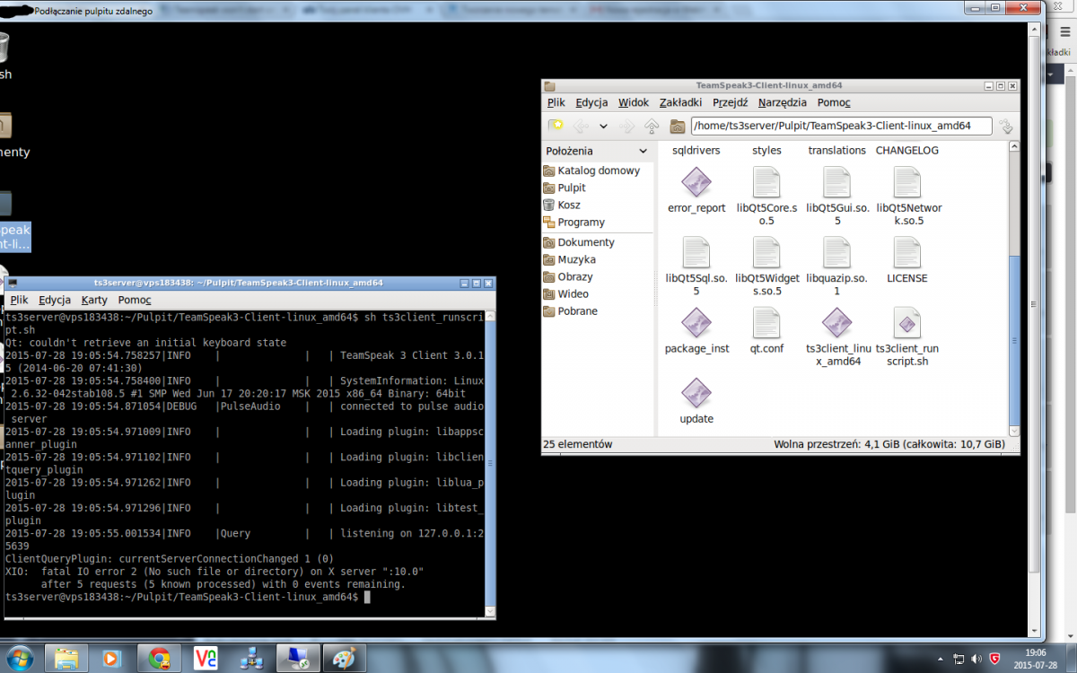The width and height of the screenshot is (1077, 673).
Task: Click the file manager vertical scrollbar
Action: click(x=1014, y=289)
